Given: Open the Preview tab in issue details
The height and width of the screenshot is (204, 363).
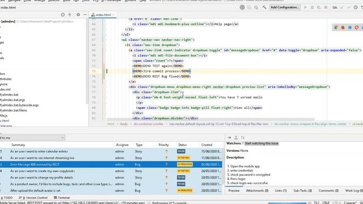Looking at the screenshot, I should [234, 190].
